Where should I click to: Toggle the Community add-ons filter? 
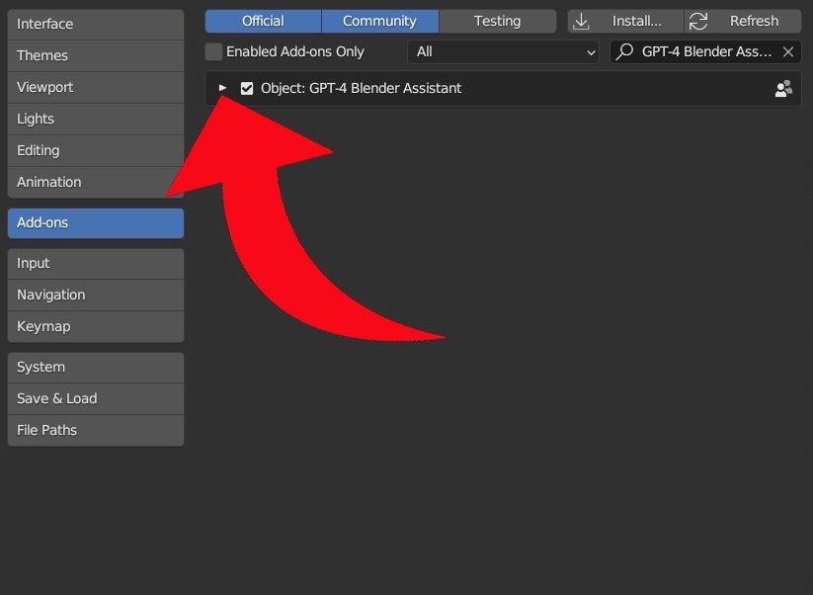[x=379, y=21]
